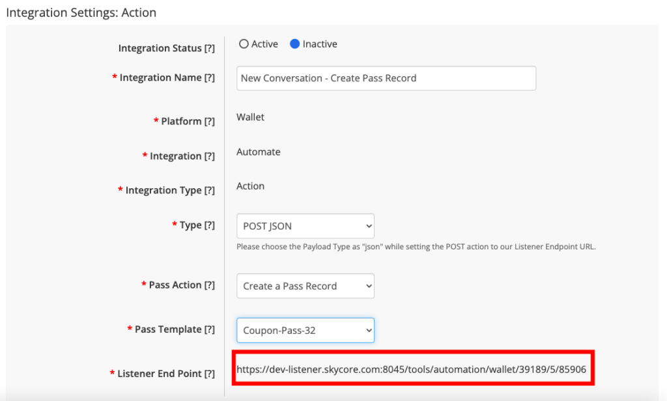Click the Automate integration value
The width and height of the screenshot is (667, 401).
pos(259,152)
